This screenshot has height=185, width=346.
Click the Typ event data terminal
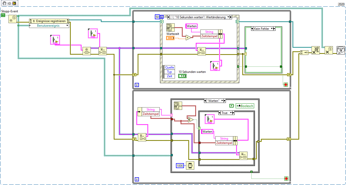tap(170, 72)
